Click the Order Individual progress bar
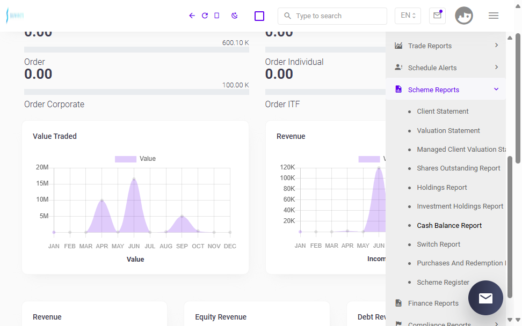522x326 pixels. 325,49
